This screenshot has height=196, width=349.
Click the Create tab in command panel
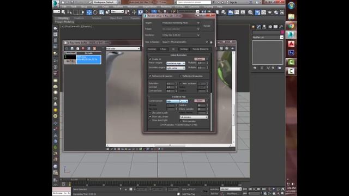253,27
